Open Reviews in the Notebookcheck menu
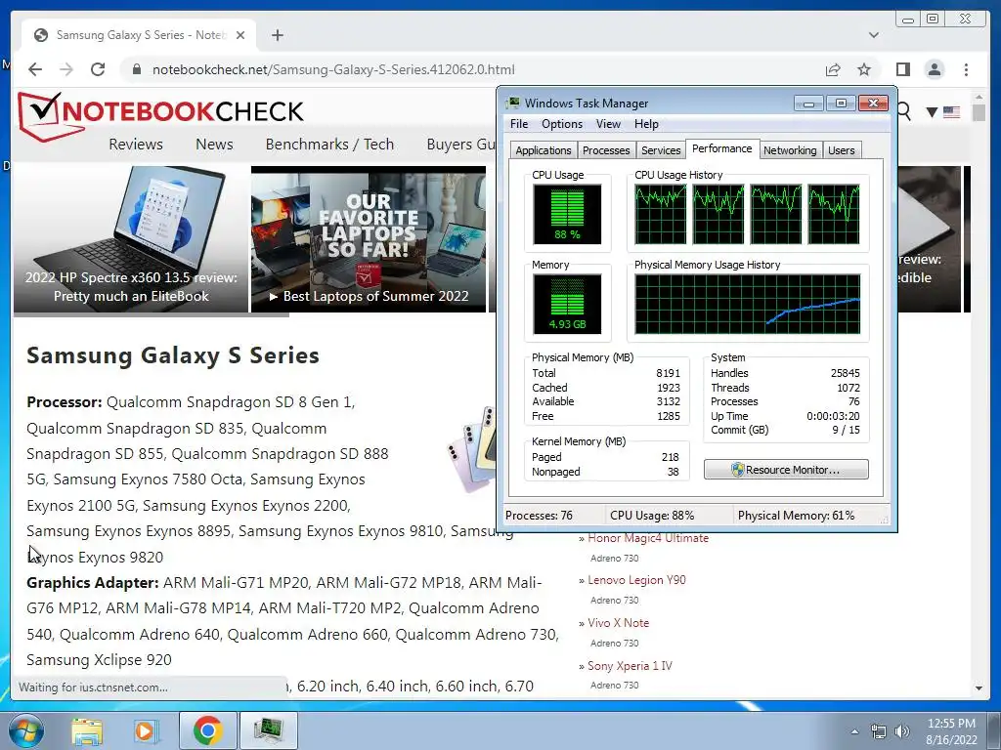 [x=135, y=145]
